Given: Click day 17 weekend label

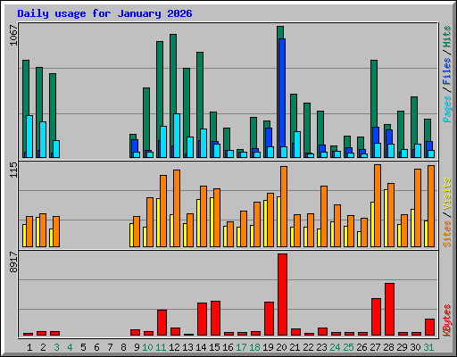Looking at the screenshot, I should [x=241, y=347].
